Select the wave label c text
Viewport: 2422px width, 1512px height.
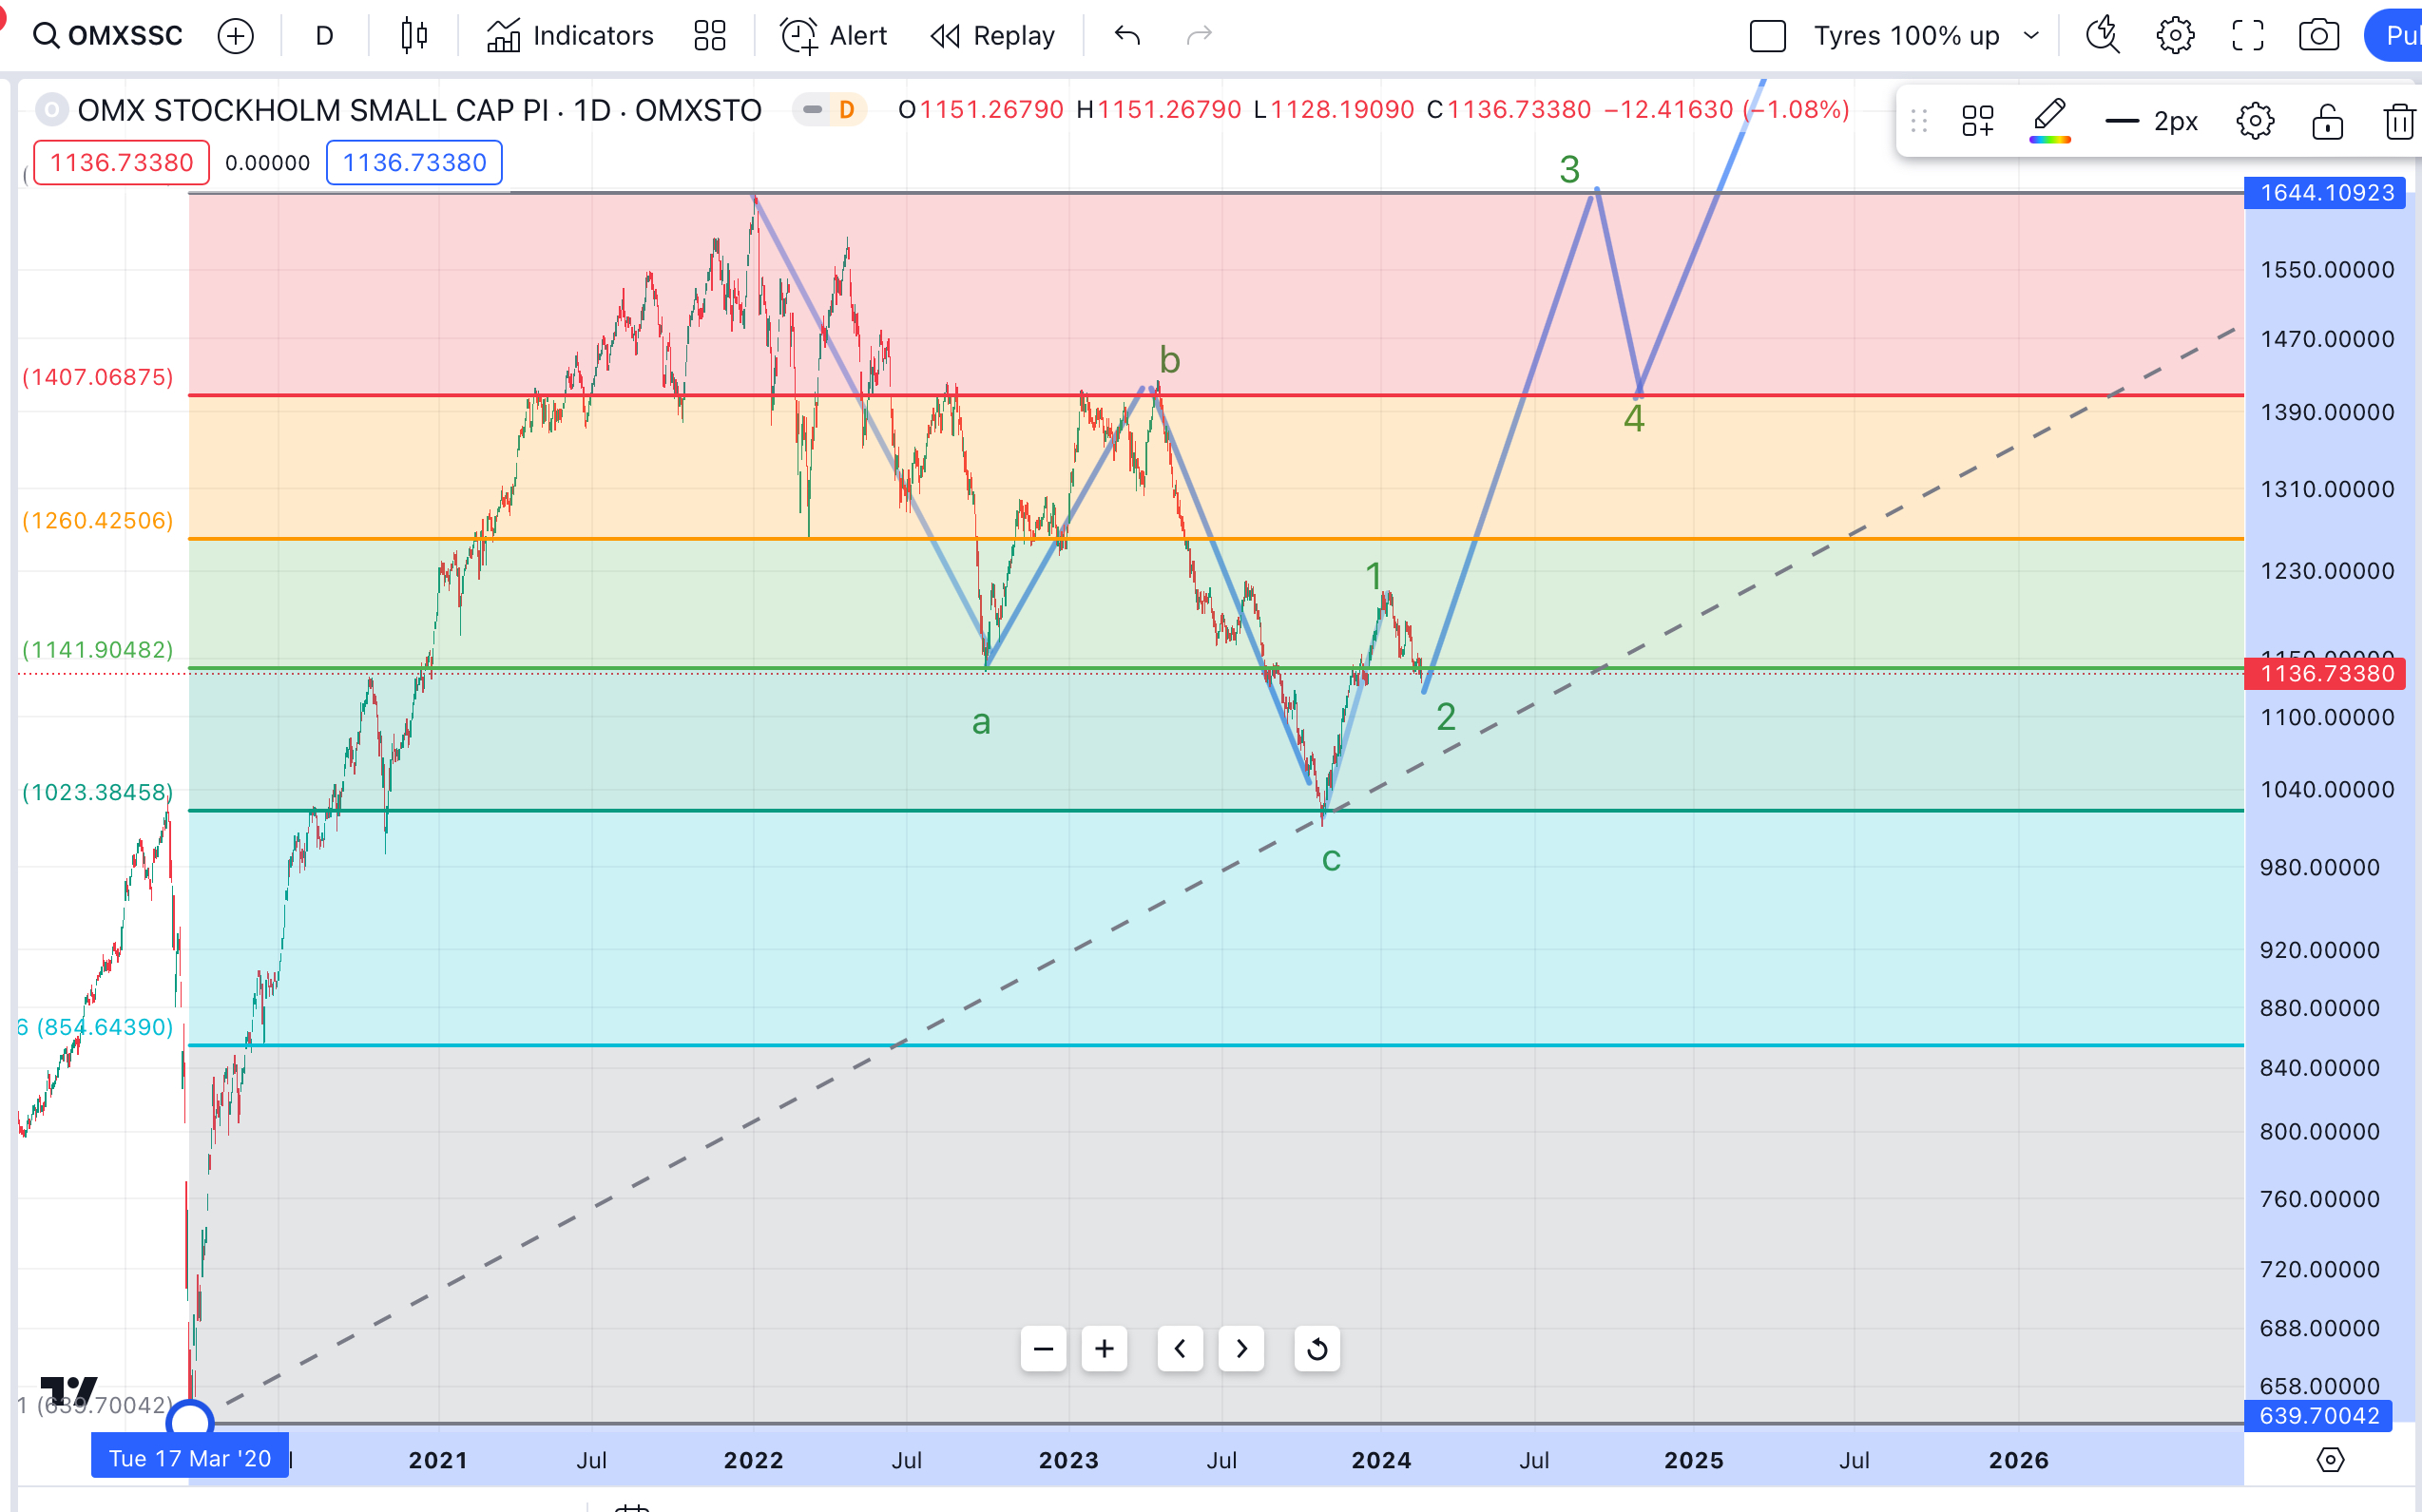[1331, 859]
